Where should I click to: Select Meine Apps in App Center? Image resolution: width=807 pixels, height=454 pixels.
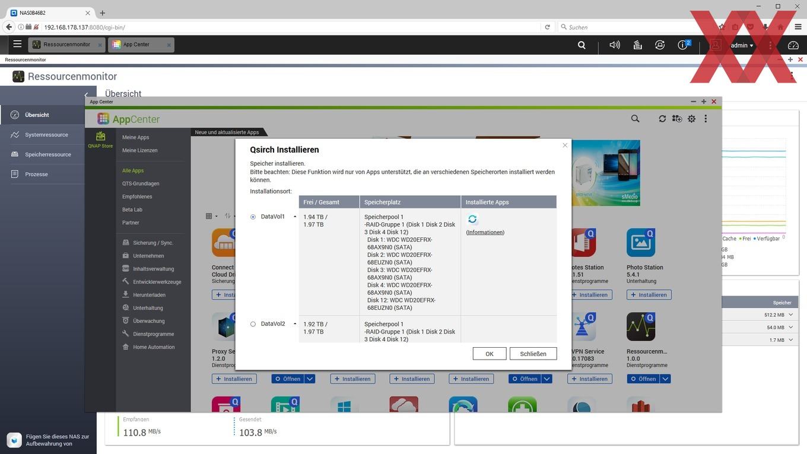[x=135, y=137]
